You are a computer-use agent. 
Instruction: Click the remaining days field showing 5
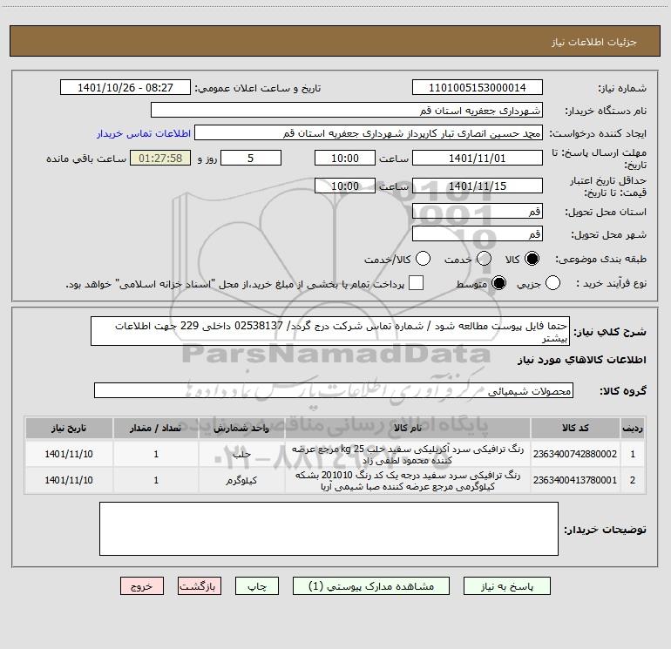(251, 158)
